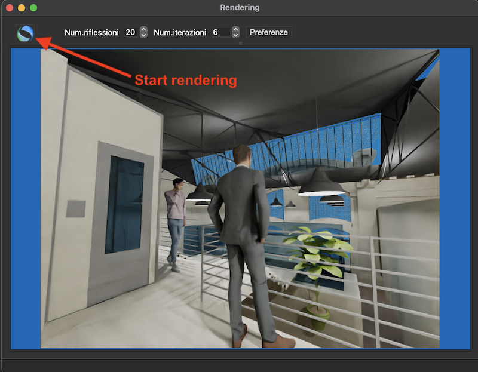This screenshot has height=372, width=478.
Task: Minimize the Rendering window
Action: (x=22, y=8)
